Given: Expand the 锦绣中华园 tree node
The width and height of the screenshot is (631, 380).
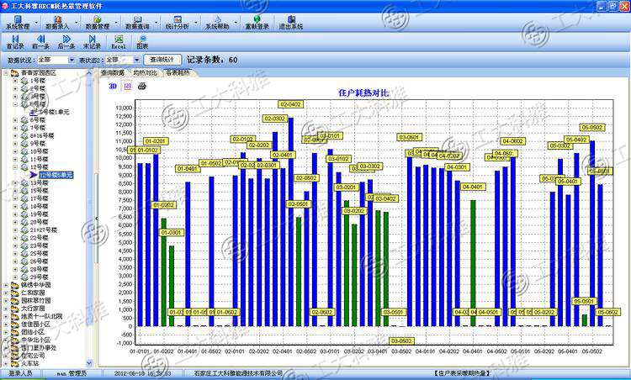Looking at the screenshot, I should [x=6, y=285].
